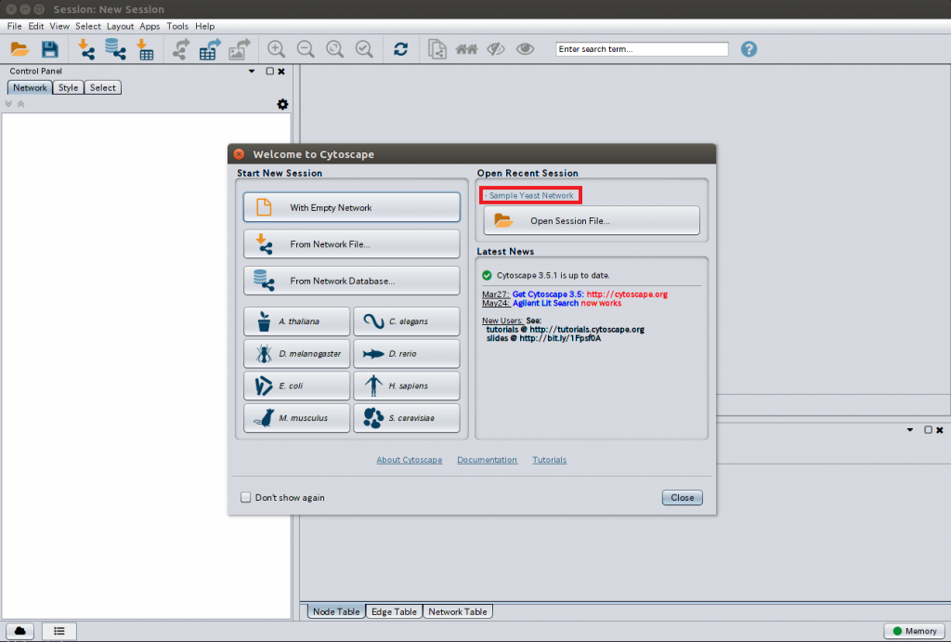Click the Export Table toolbar icon
Screen dimensions: 951x642
point(210,49)
